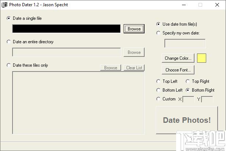This screenshot has height=151, width=226.
Task: Click the custom X coordinate field
Action: pos(188,99)
